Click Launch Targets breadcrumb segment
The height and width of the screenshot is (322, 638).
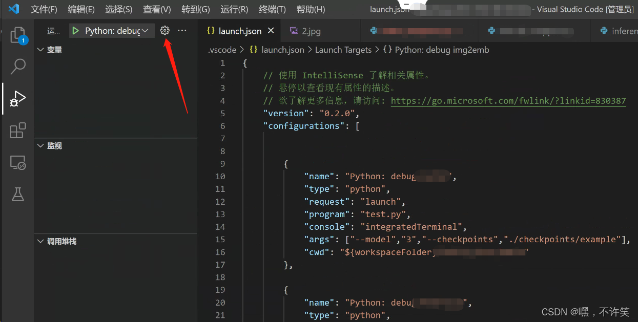(x=343, y=50)
